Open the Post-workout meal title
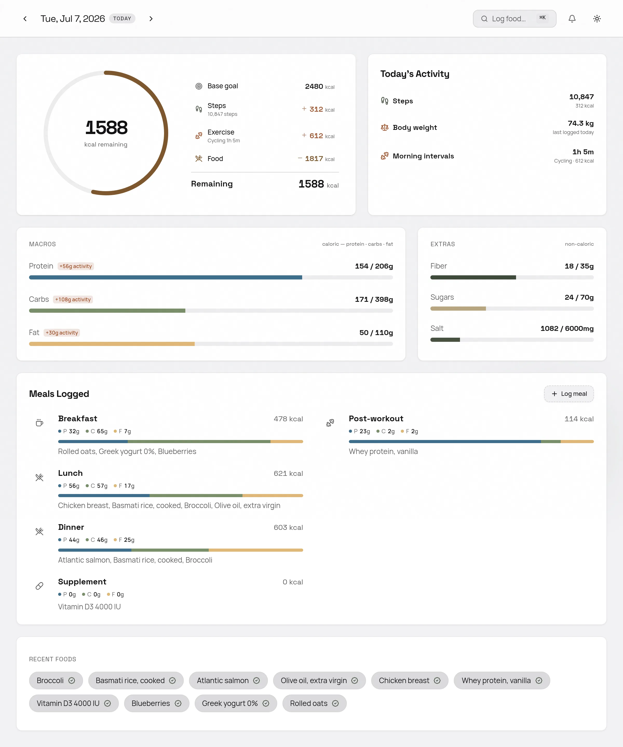 click(376, 418)
